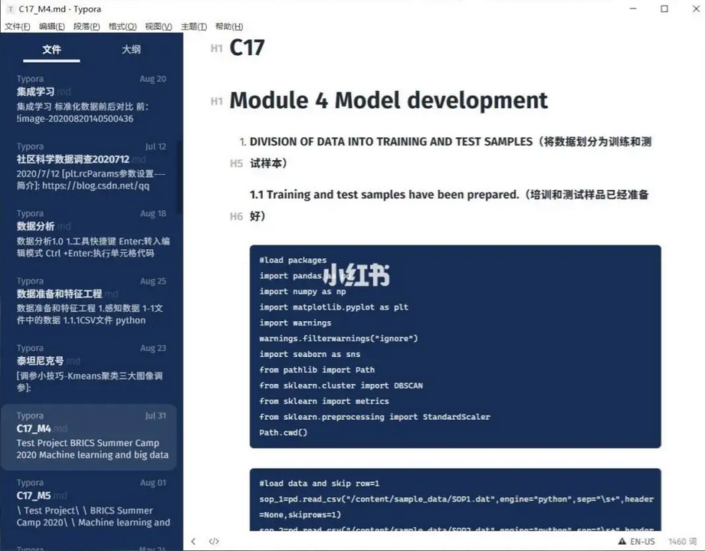Click the sop_1=pd.read_csv code line

tap(457, 507)
